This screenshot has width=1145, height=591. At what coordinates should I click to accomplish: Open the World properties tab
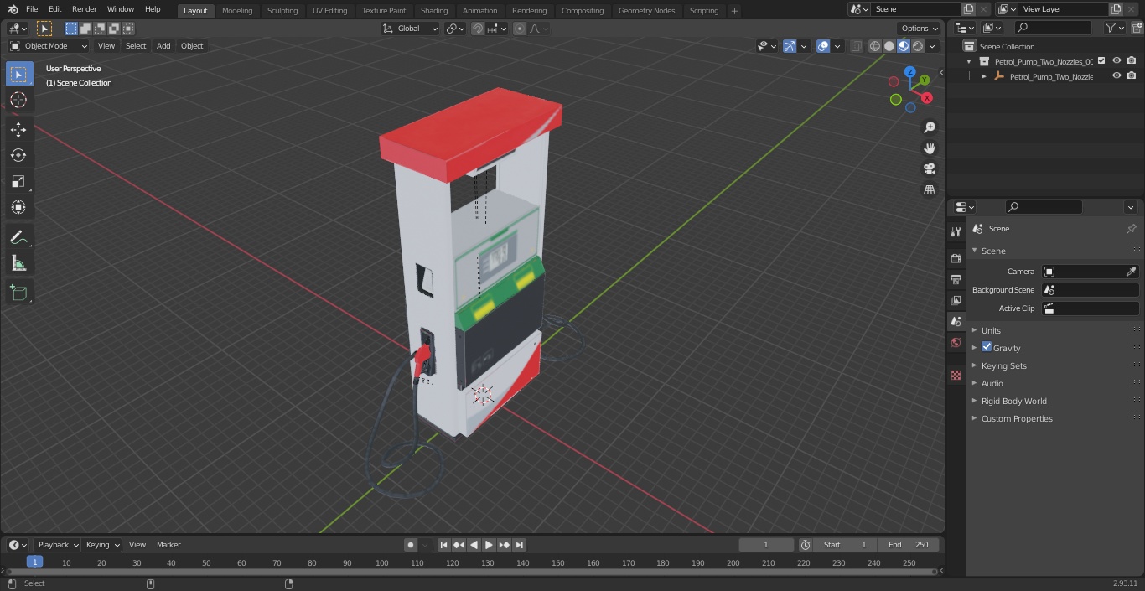pos(956,342)
